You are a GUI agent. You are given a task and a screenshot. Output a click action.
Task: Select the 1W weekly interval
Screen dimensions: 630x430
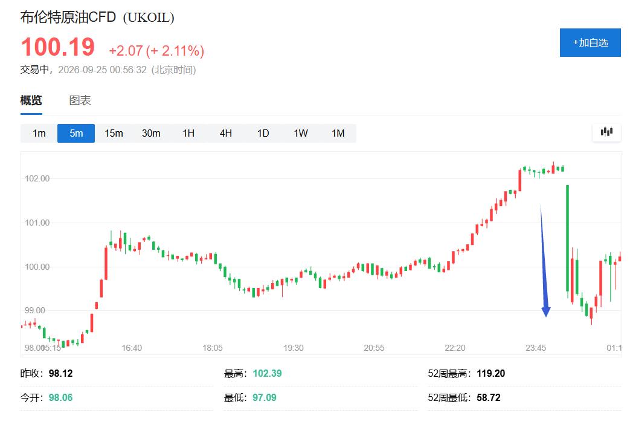click(301, 133)
